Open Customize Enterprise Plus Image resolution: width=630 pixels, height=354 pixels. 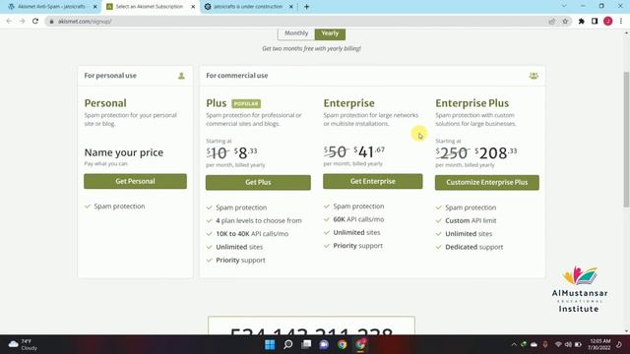[x=487, y=183]
